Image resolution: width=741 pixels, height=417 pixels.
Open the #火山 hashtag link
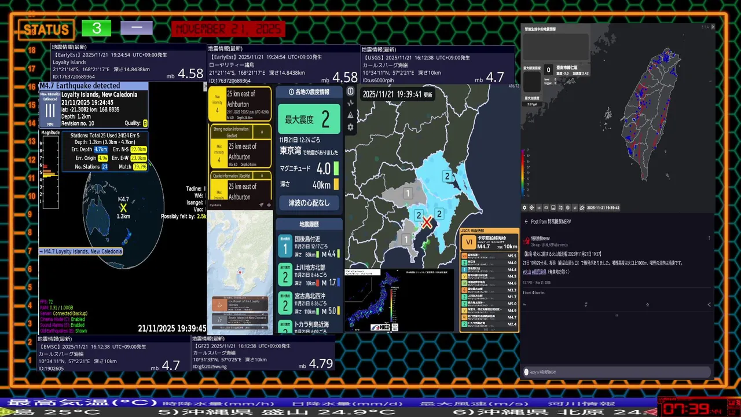click(x=527, y=271)
